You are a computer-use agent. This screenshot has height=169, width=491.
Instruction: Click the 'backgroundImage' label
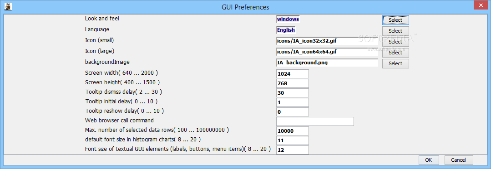[x=107, y=62]
